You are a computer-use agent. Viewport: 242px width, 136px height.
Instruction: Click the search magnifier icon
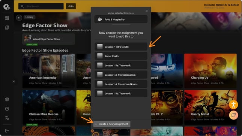pos(23,6)
